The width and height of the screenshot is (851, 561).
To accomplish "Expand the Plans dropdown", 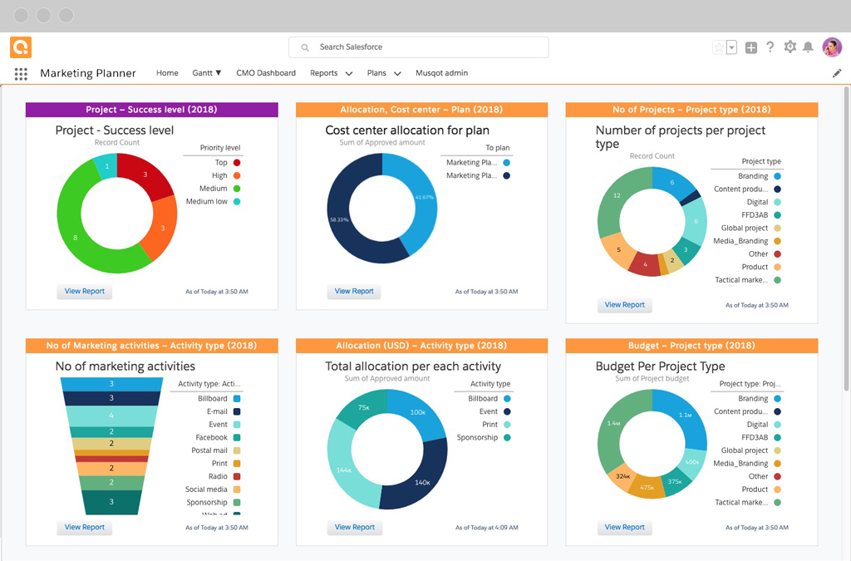I will [x=383, y=73].
